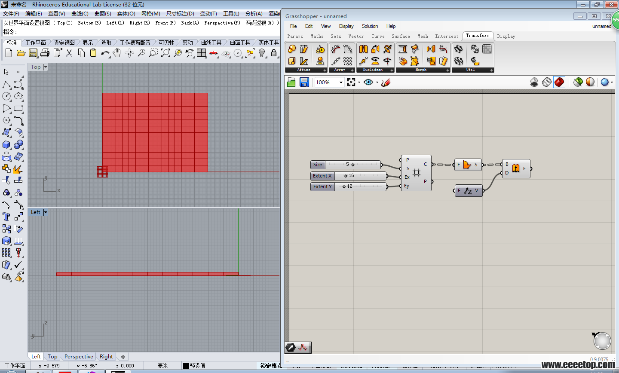Click the rectangular grid component on canvas
This screenshot has height=373, width=619.
click(x=416, y=173)
